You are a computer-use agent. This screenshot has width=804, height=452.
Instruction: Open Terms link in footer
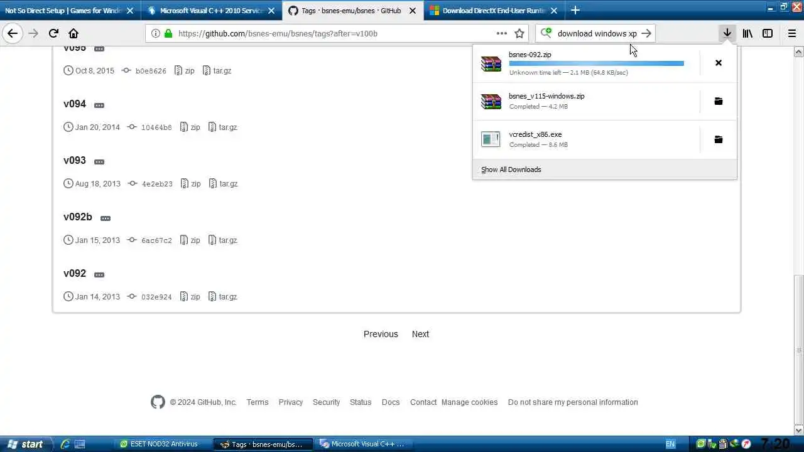[258, 402]
